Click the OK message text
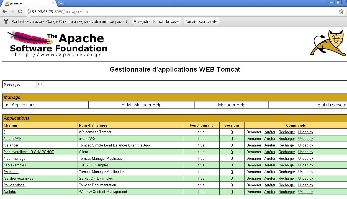The width and height of the screenshot is (347, 199). (x=40, y=84)
